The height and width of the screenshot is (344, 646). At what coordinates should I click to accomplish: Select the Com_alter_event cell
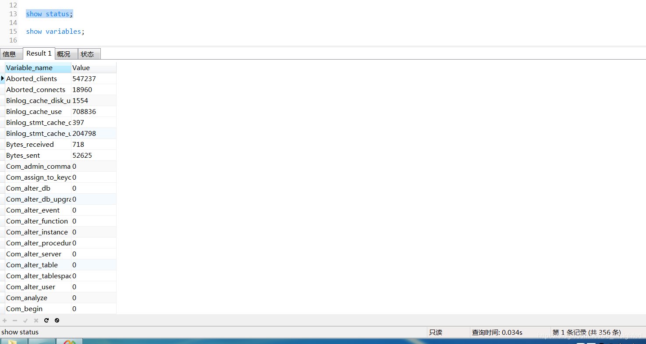tap(38, 210)
